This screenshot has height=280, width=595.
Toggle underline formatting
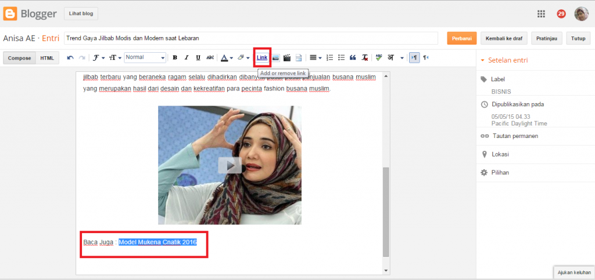click(x=198, y=57)
